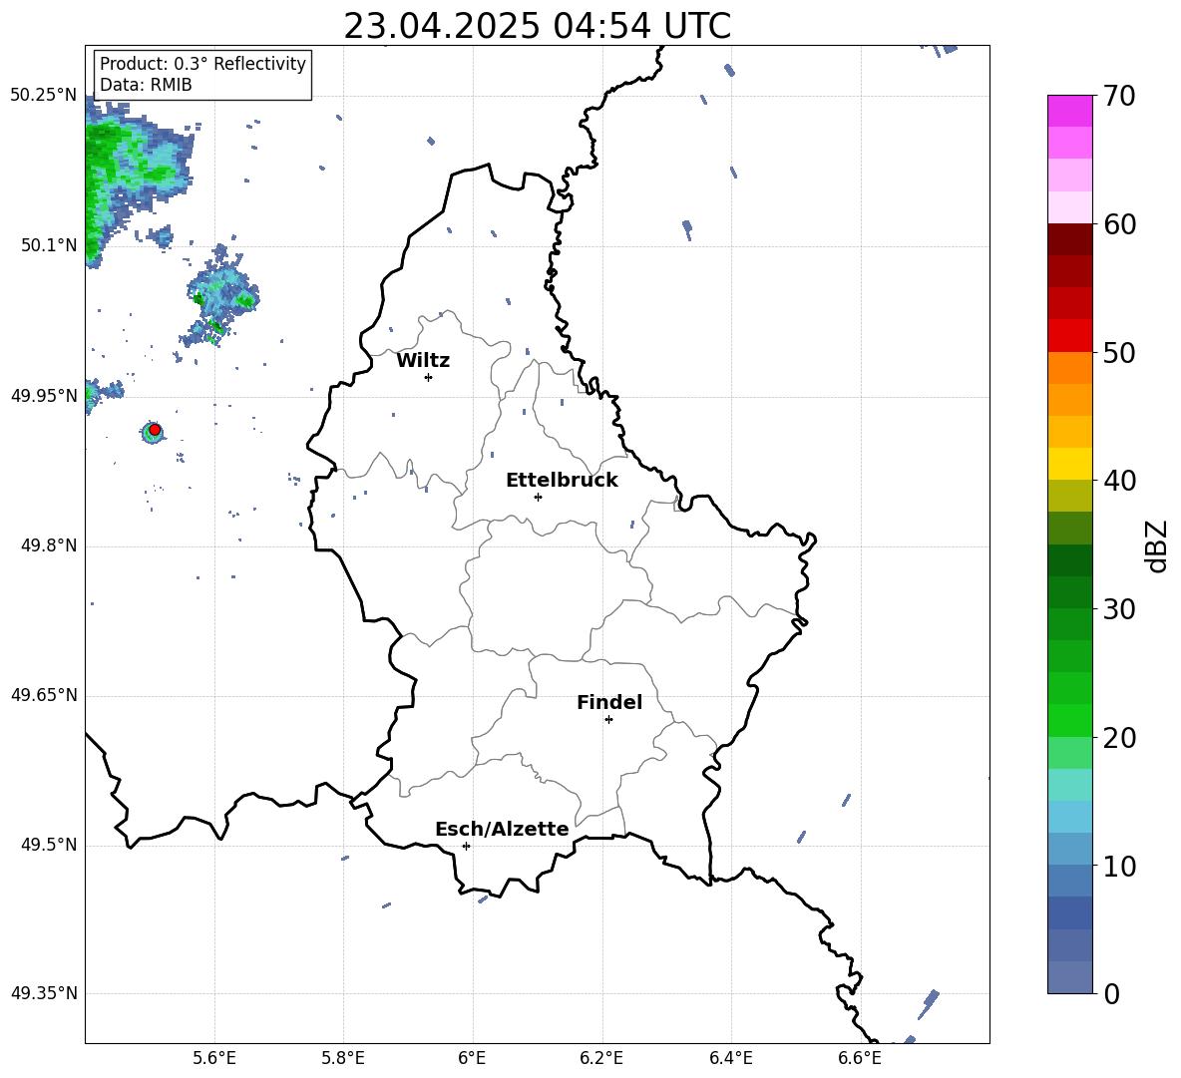Click the Findel station label
This screenshot has width=1181, height=1078.
point(609,702)
